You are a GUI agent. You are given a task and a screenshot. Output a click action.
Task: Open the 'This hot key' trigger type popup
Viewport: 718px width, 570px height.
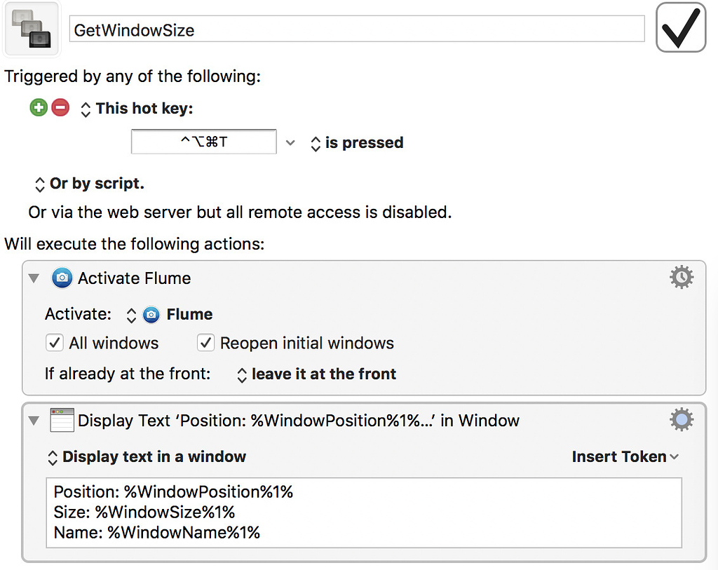tap(136, 109)
